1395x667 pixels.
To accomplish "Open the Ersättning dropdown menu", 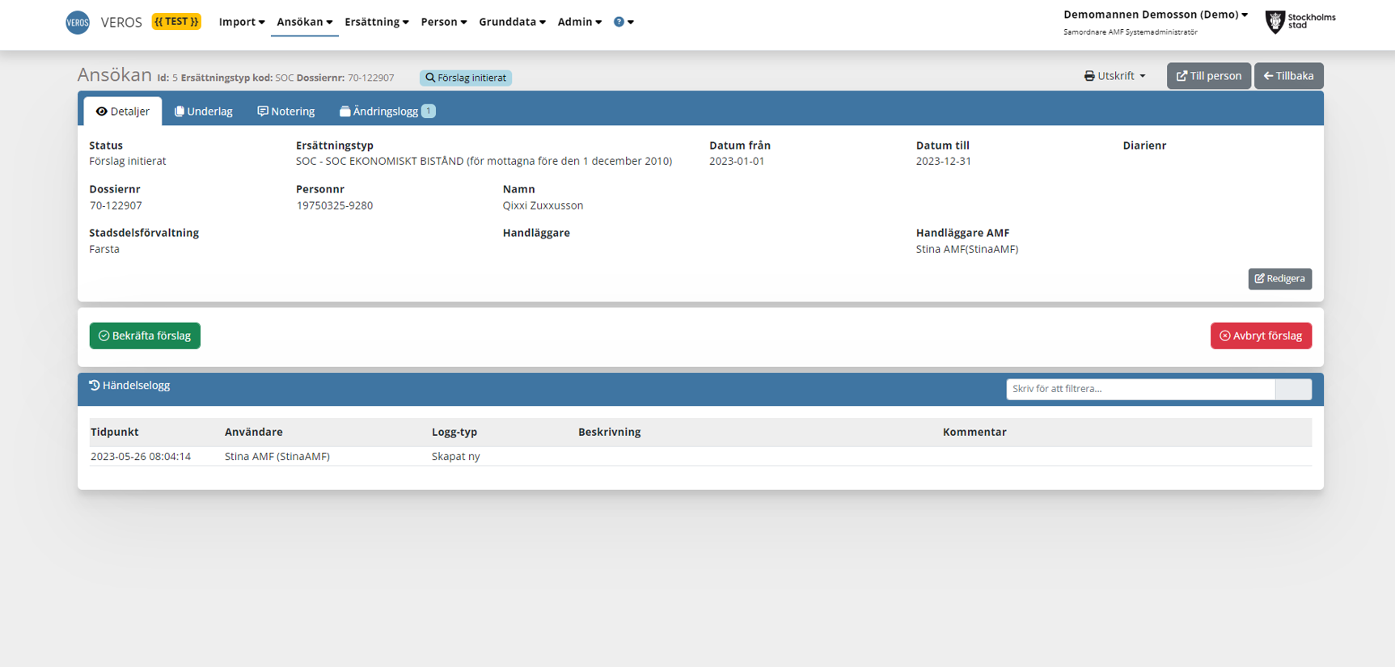I will click(x=376, y=22).
